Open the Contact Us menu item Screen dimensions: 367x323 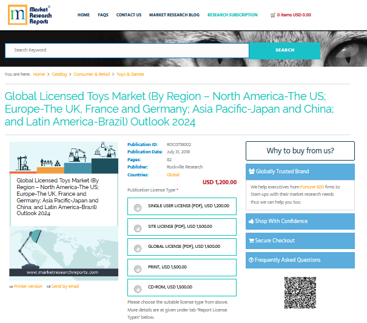pos(129,15)
